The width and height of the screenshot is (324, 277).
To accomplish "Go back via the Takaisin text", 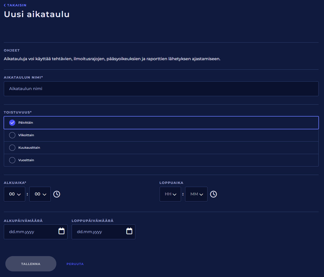I will (17, 5).
